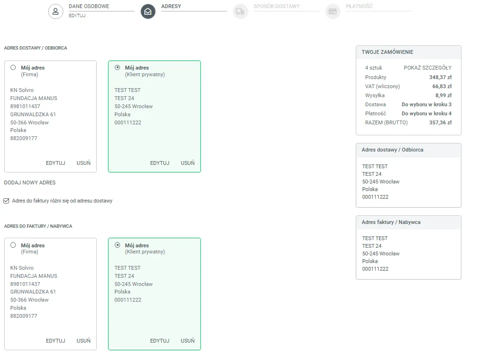
Task: Select Firma radio for invoice address
Action: [x=13, y=245]
